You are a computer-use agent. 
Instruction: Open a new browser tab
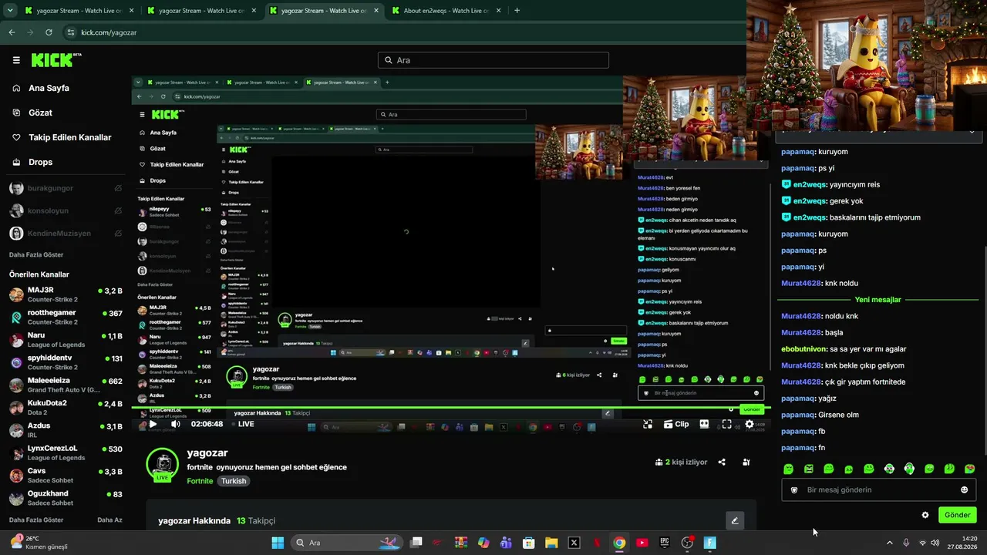tap(517, 11)
